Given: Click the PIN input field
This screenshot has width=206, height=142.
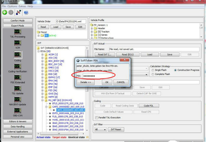Looking at the screenshot, I should coord(97,76).
